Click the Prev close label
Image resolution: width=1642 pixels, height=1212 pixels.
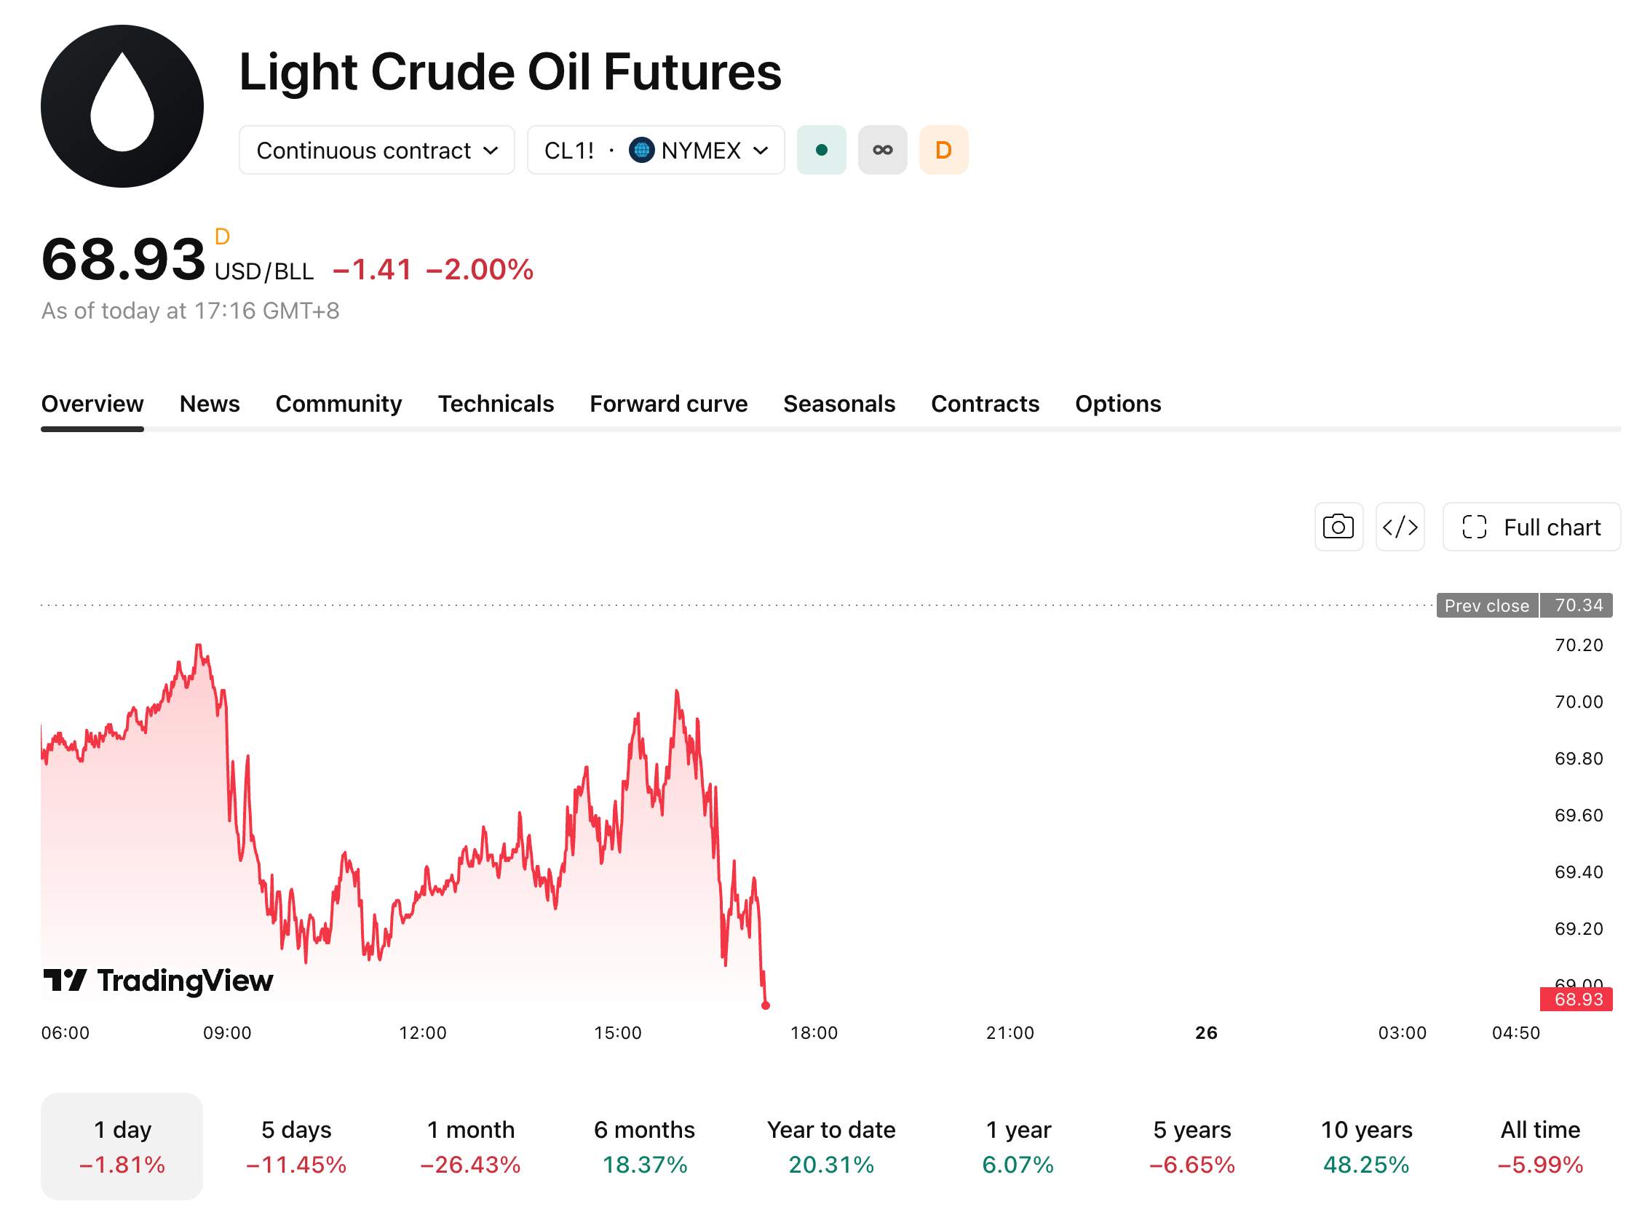point(1488,606)
